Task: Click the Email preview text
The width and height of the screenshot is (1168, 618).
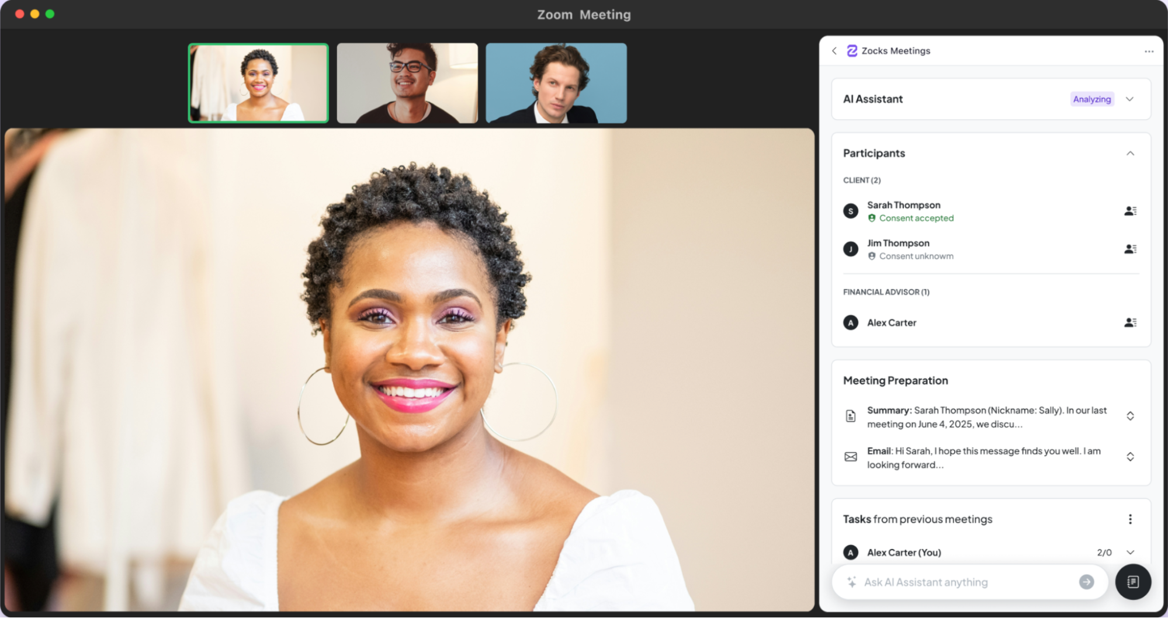Action: point(984,458)
